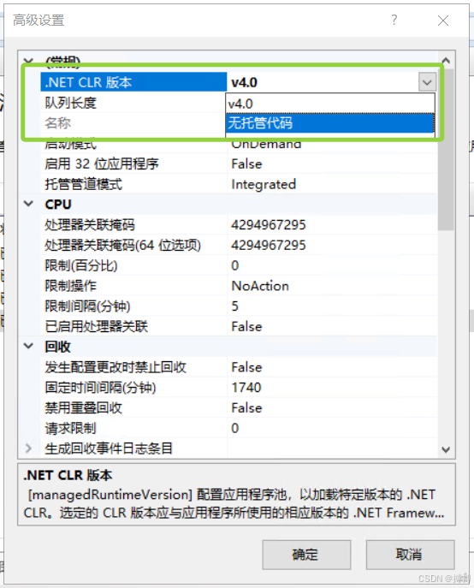Collapse the (常规) category chevron
Viewport: 474px width, 588px height.
(x=28, y=61)
